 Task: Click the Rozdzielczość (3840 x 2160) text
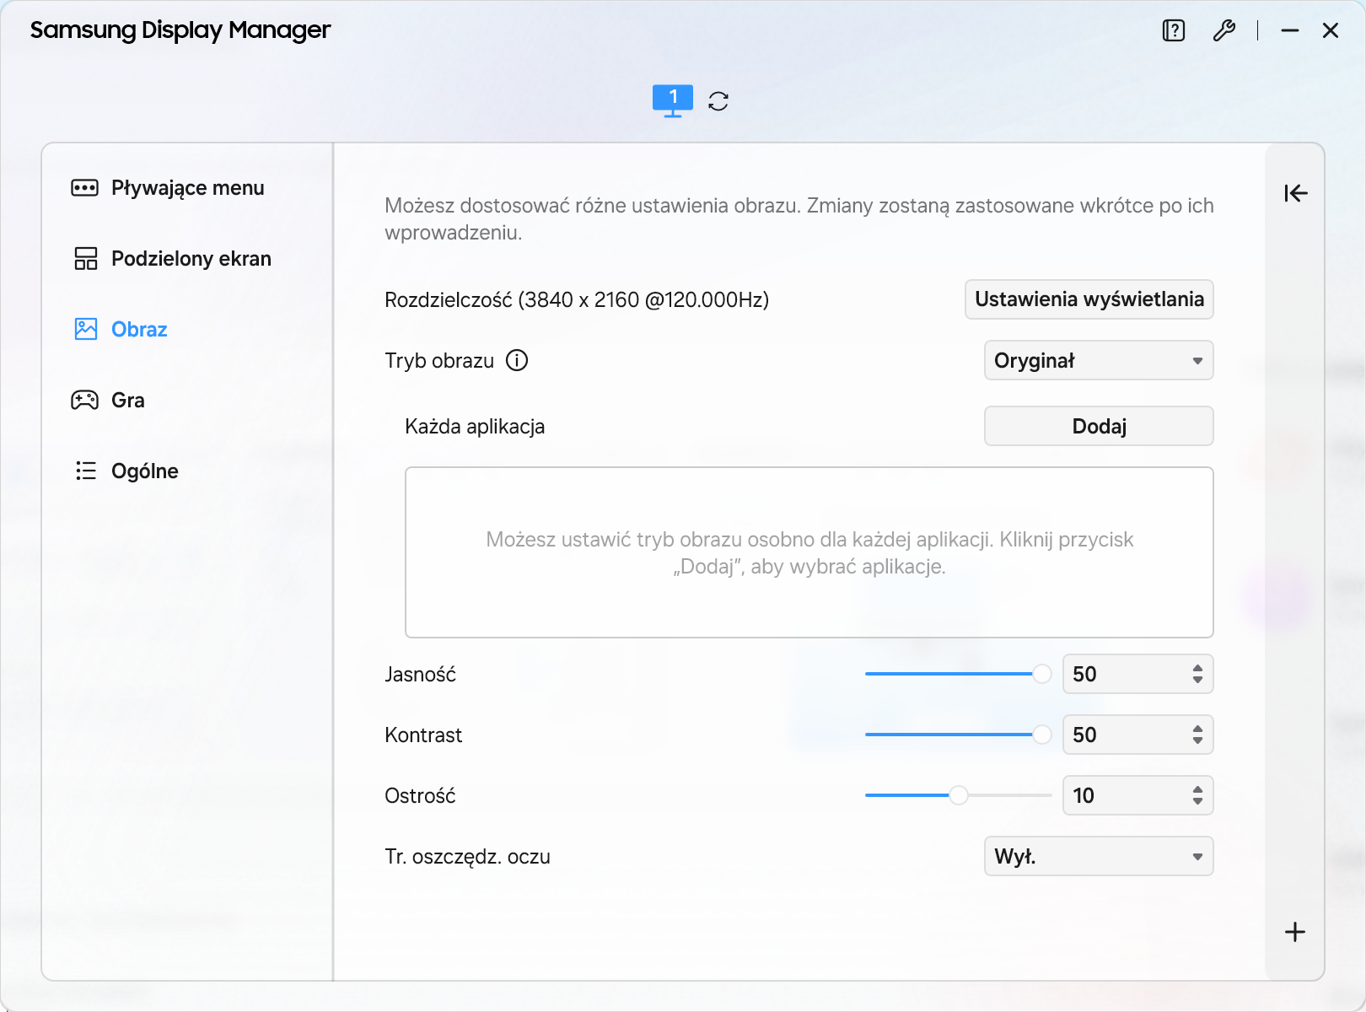click(x=577, y=300)
